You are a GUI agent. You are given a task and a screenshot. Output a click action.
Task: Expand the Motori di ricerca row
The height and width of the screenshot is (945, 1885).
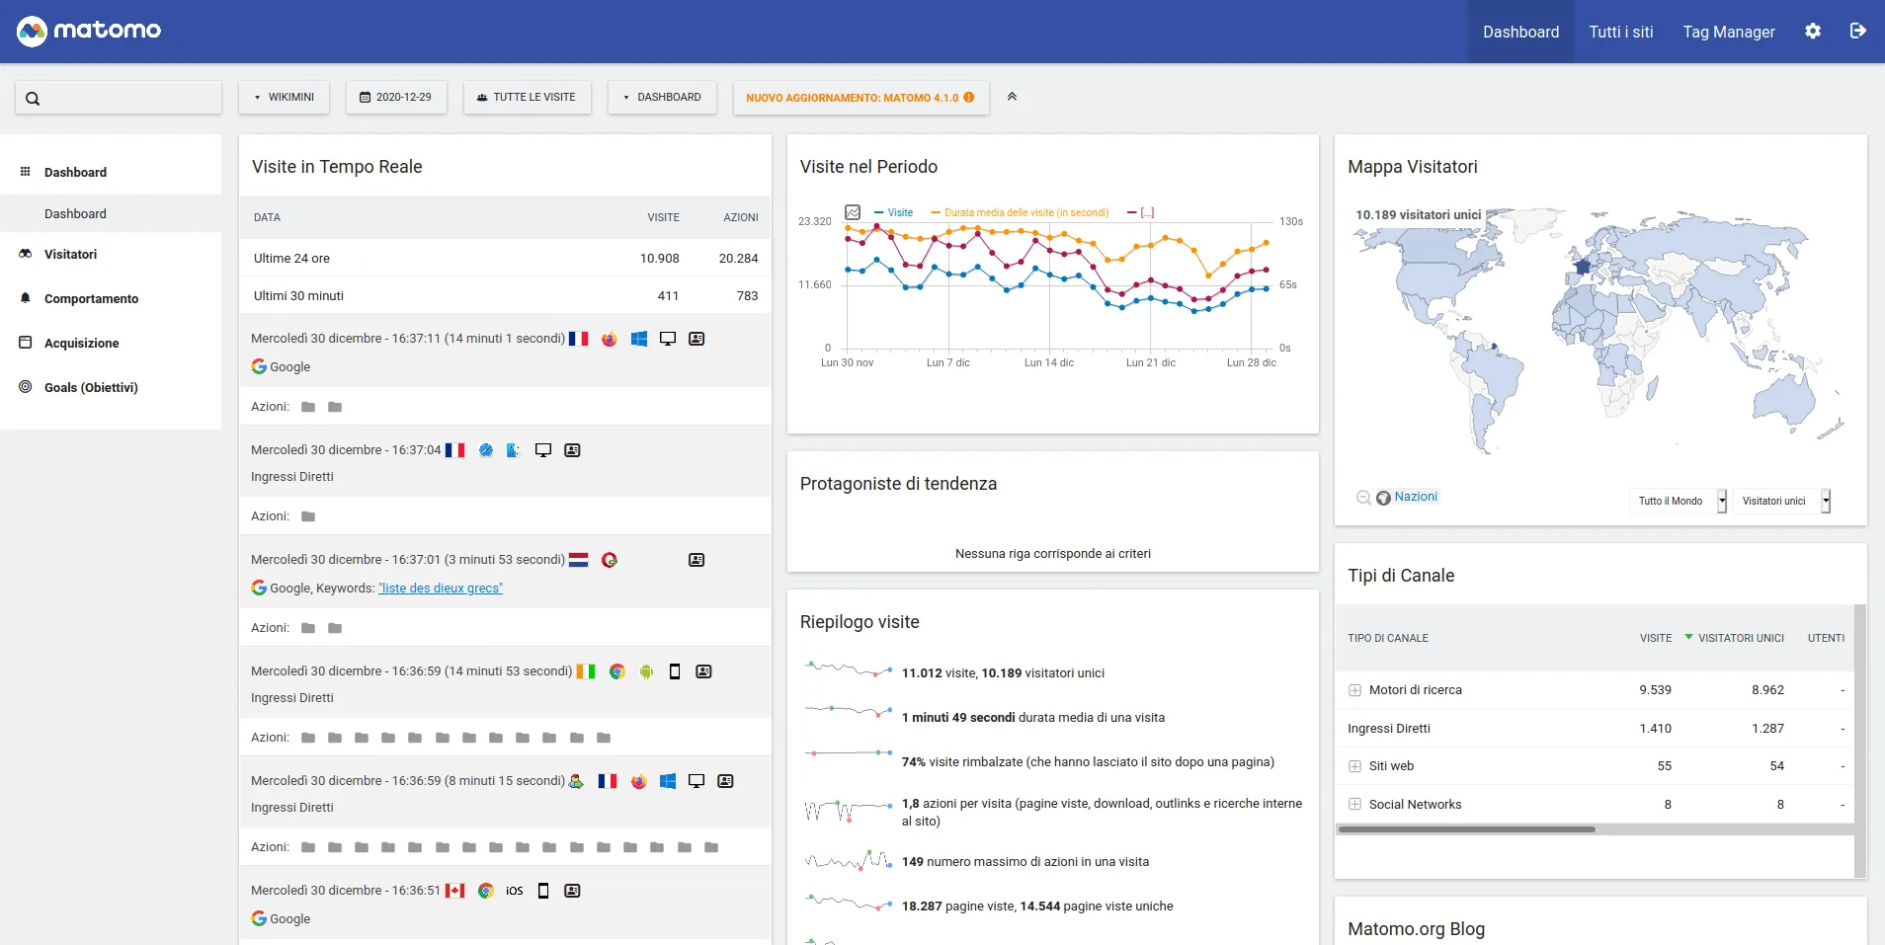1354,690
